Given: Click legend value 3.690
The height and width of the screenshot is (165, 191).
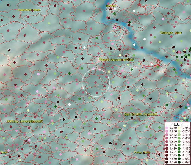Looking at the screenshot, I should 173,162.
